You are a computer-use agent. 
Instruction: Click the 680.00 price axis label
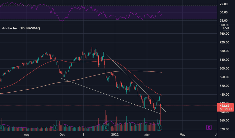224,51
